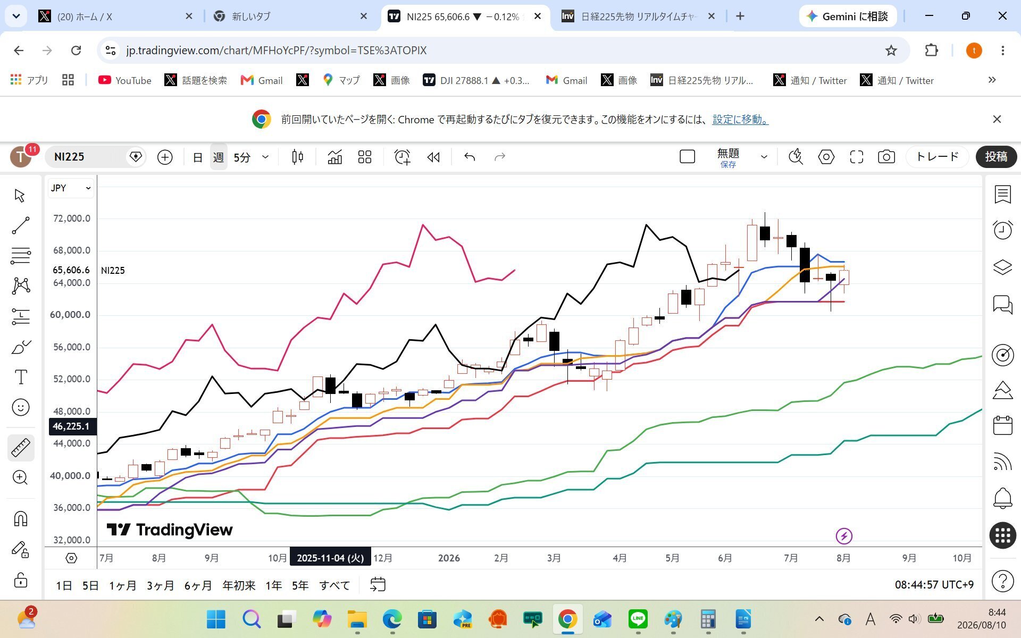Activate the ruler measure tool

click(x=21, y=448)
